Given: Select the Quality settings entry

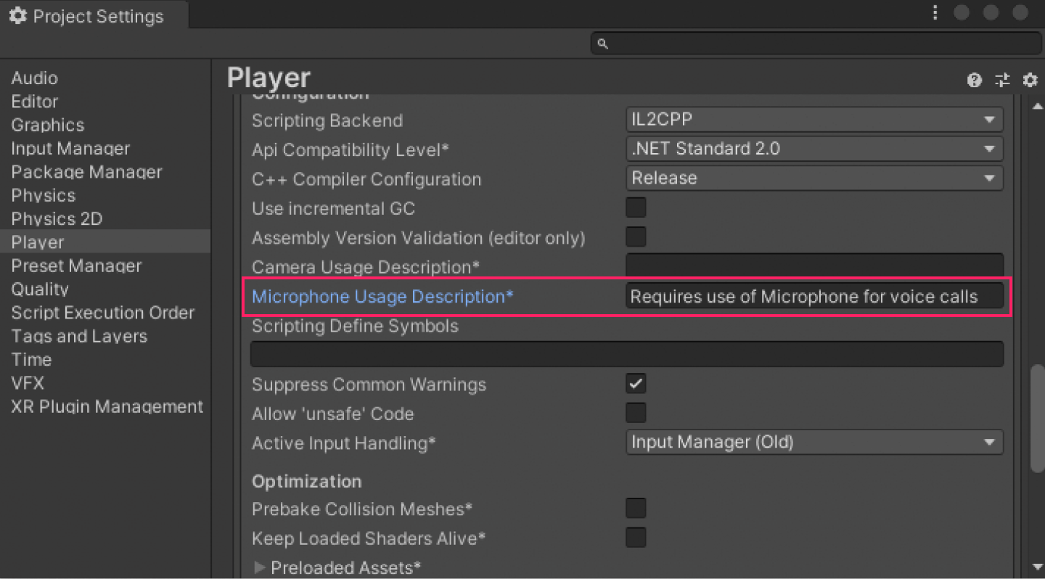Looking at the screenshot, I should point(40,289).
